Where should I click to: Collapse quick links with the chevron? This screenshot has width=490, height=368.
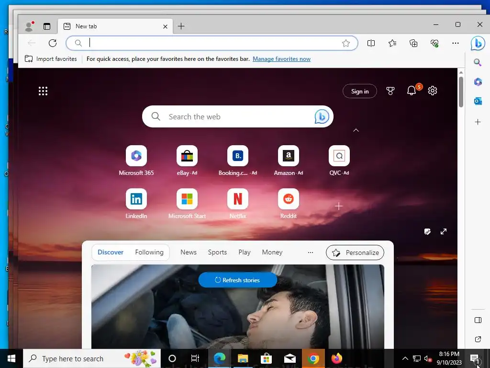click(356, 130)
